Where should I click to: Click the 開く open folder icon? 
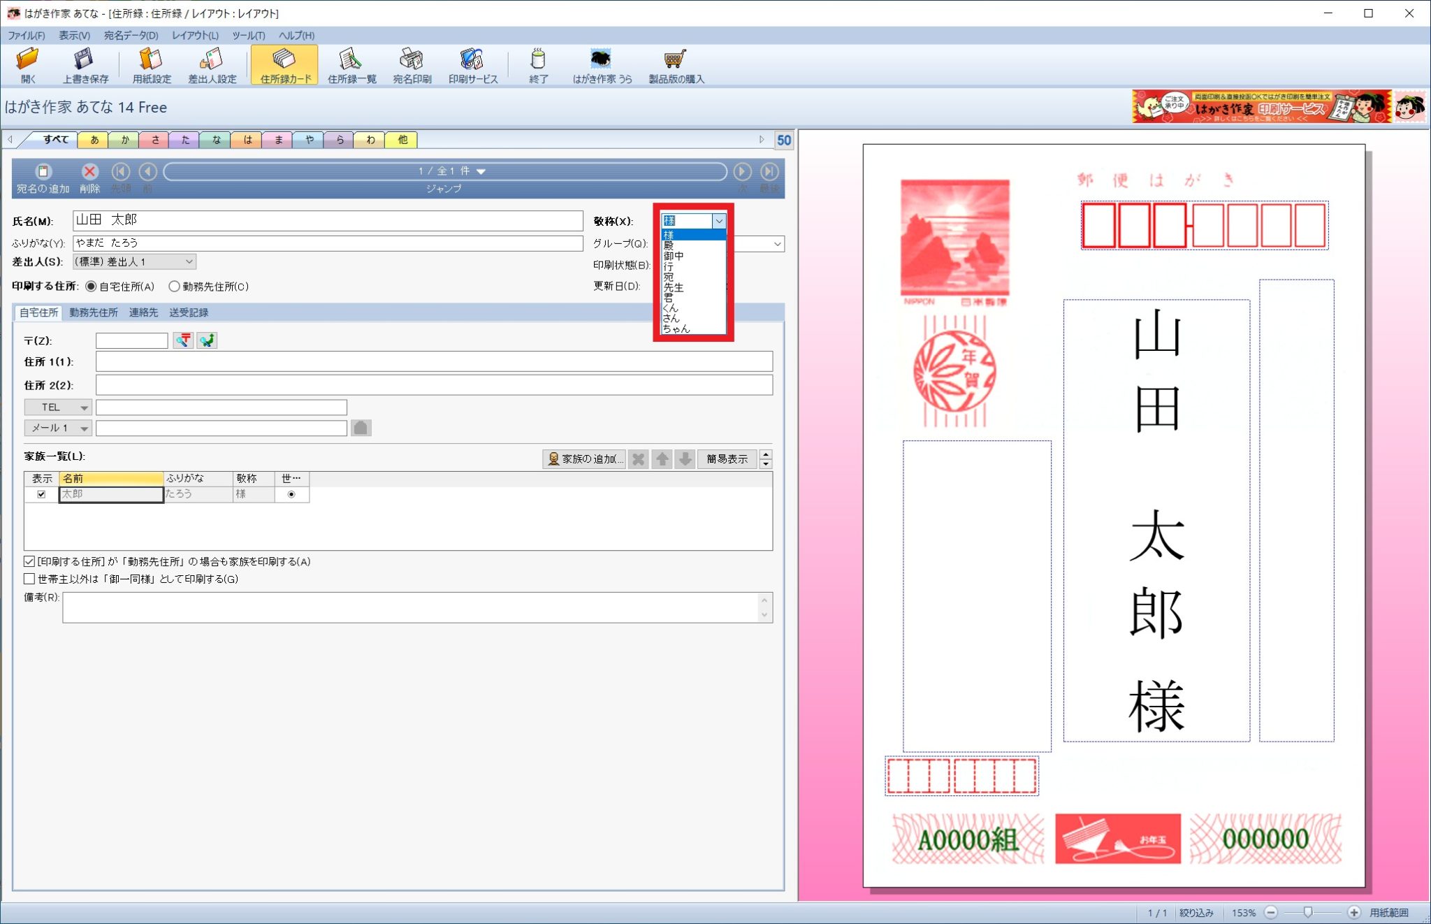[x=28, y=59]
